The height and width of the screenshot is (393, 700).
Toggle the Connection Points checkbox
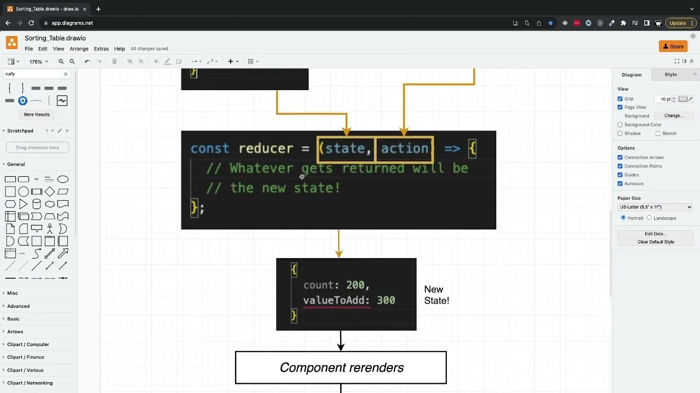click(x=620, y=166)
